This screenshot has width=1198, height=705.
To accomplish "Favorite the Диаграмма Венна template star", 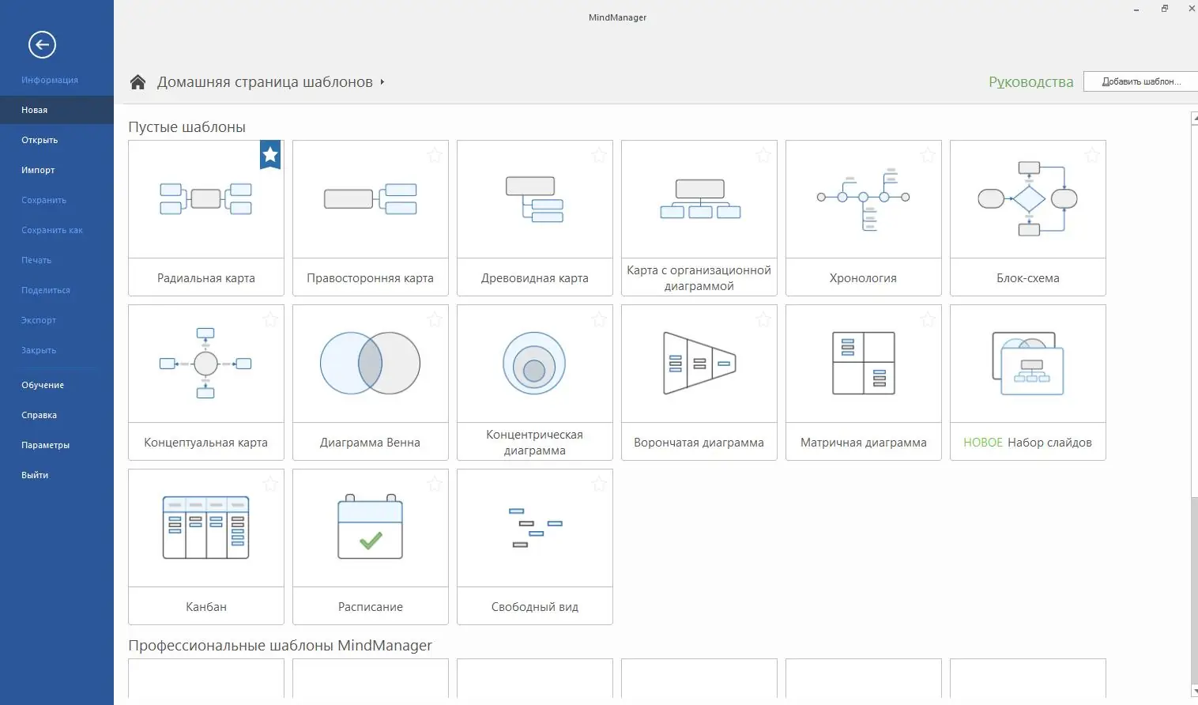I will (x=435, y=320).
